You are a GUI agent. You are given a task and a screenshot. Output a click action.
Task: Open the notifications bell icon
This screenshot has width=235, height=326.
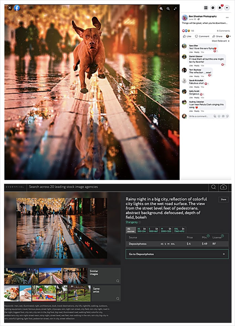click(x=221, y=8)
